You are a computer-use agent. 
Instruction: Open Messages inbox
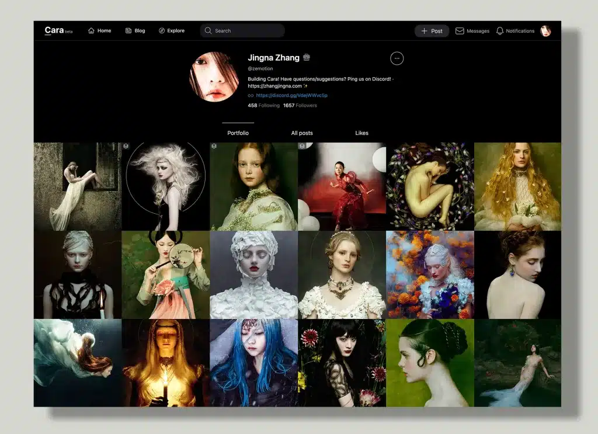[472, 31]
